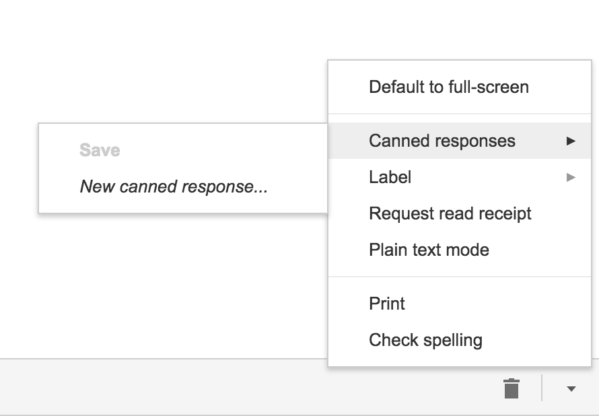The image size is (599, 416).
Task: Click empty area of the compose bottom toolbar
Action: pos(202,387)
